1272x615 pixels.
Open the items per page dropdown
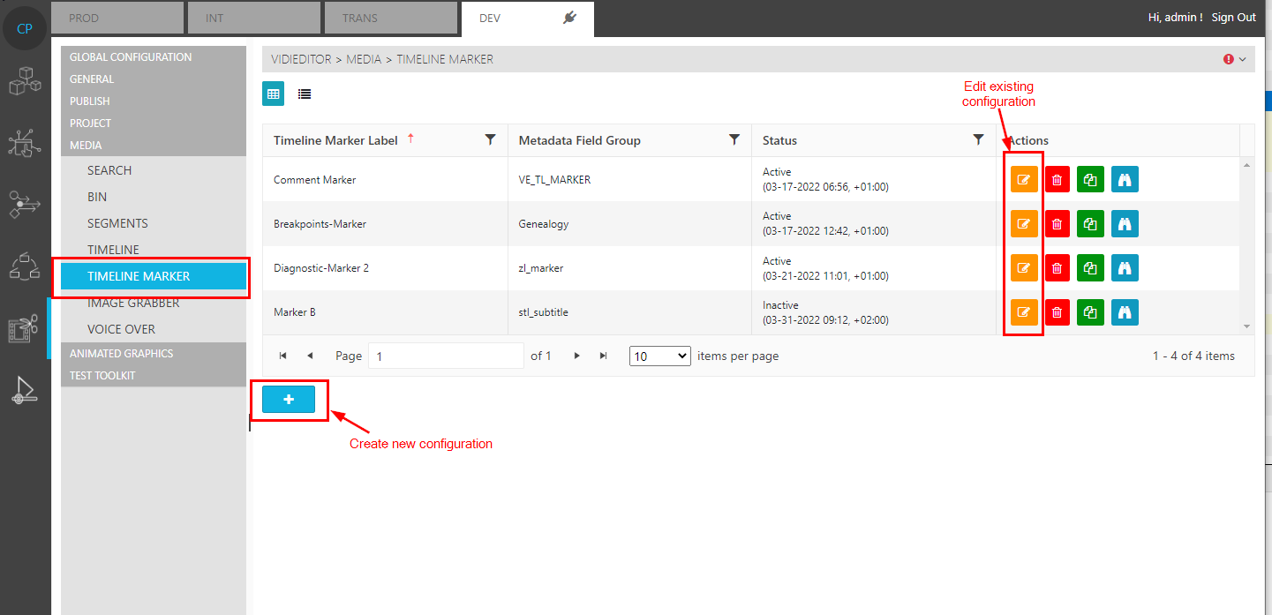click(659, 356)
